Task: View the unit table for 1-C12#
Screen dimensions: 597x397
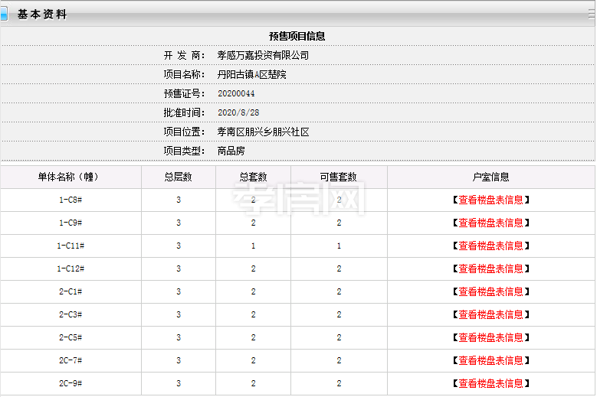Action: click(x=490, y=269)
